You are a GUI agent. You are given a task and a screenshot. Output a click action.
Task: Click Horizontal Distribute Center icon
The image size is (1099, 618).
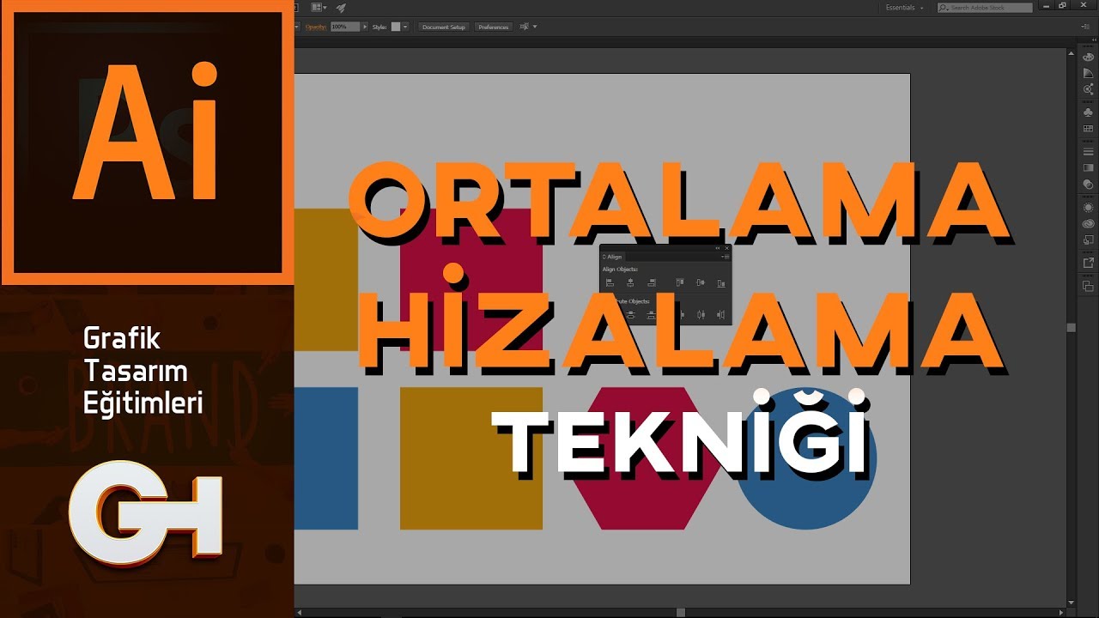click(701, 315)
